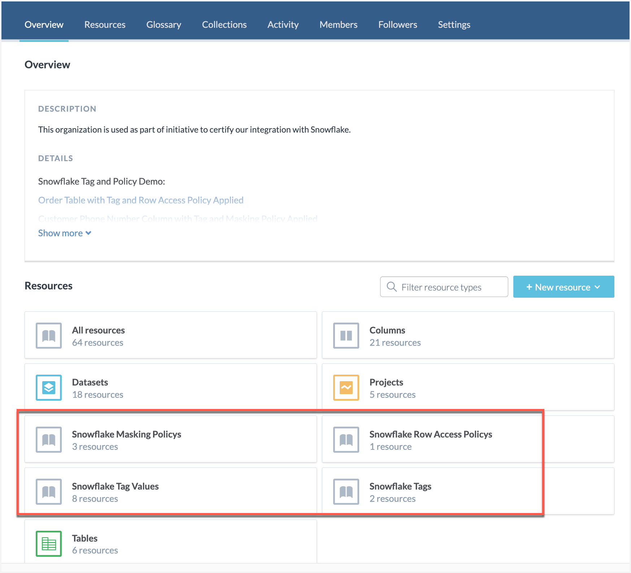
Task: Click the All resources book icon
Action: (49, 336)
